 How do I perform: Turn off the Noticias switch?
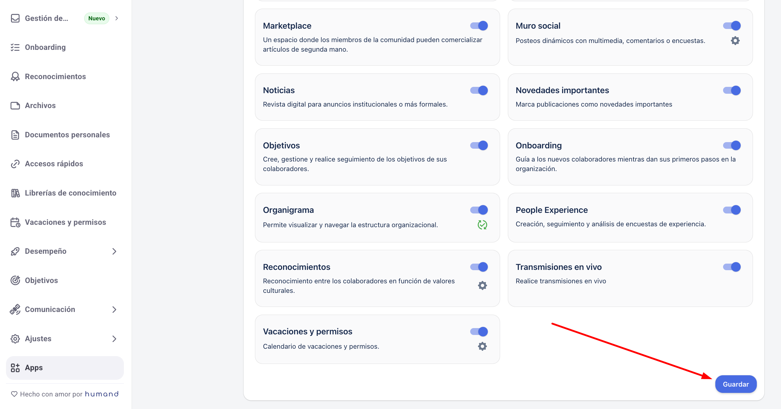click(479, 90)
